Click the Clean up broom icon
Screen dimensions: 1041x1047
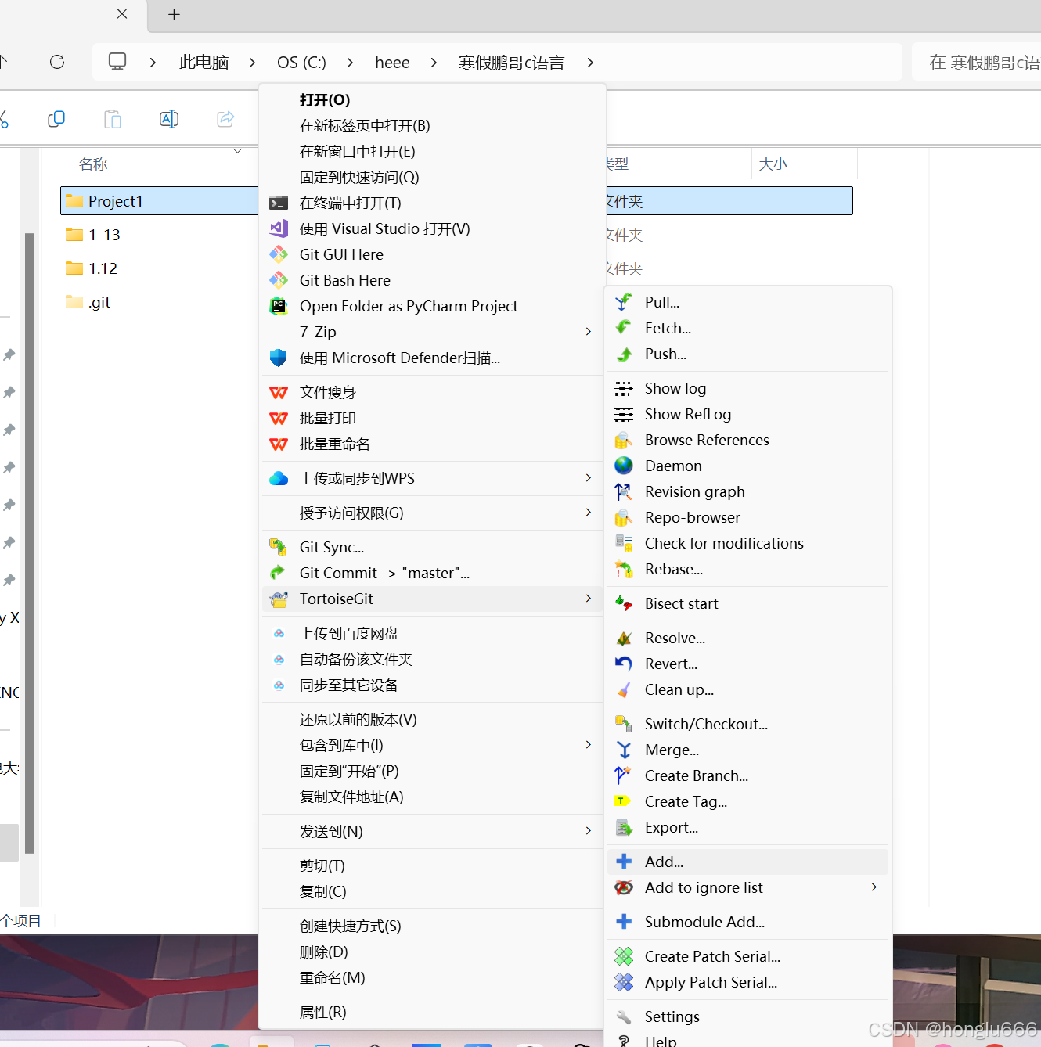(624, 689)
